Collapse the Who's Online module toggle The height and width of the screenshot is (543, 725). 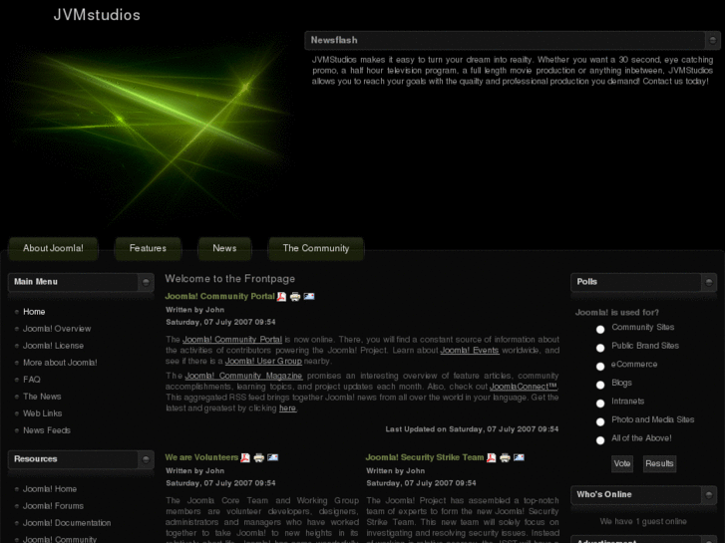(708, 495)
